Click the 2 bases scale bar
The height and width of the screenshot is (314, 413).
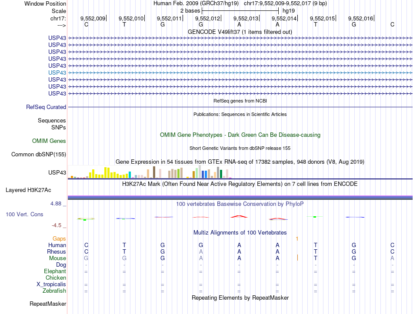[240, 11]
